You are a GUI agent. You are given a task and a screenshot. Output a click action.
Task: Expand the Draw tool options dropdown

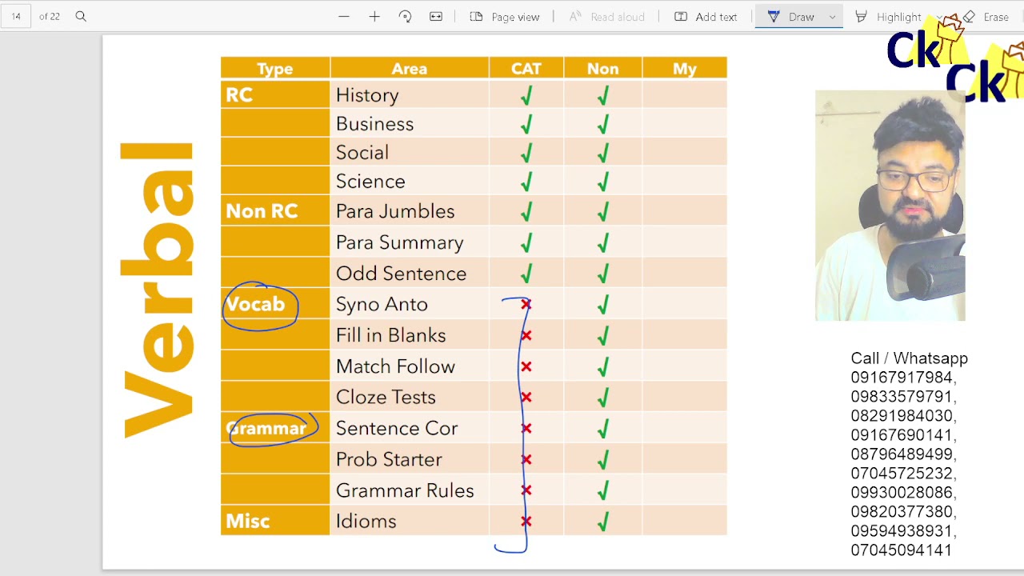[x=832, y=17]
